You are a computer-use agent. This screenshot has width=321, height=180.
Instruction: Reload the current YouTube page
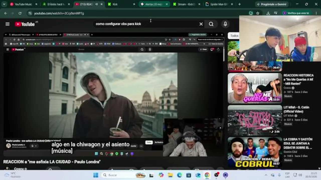coord(20,13)
